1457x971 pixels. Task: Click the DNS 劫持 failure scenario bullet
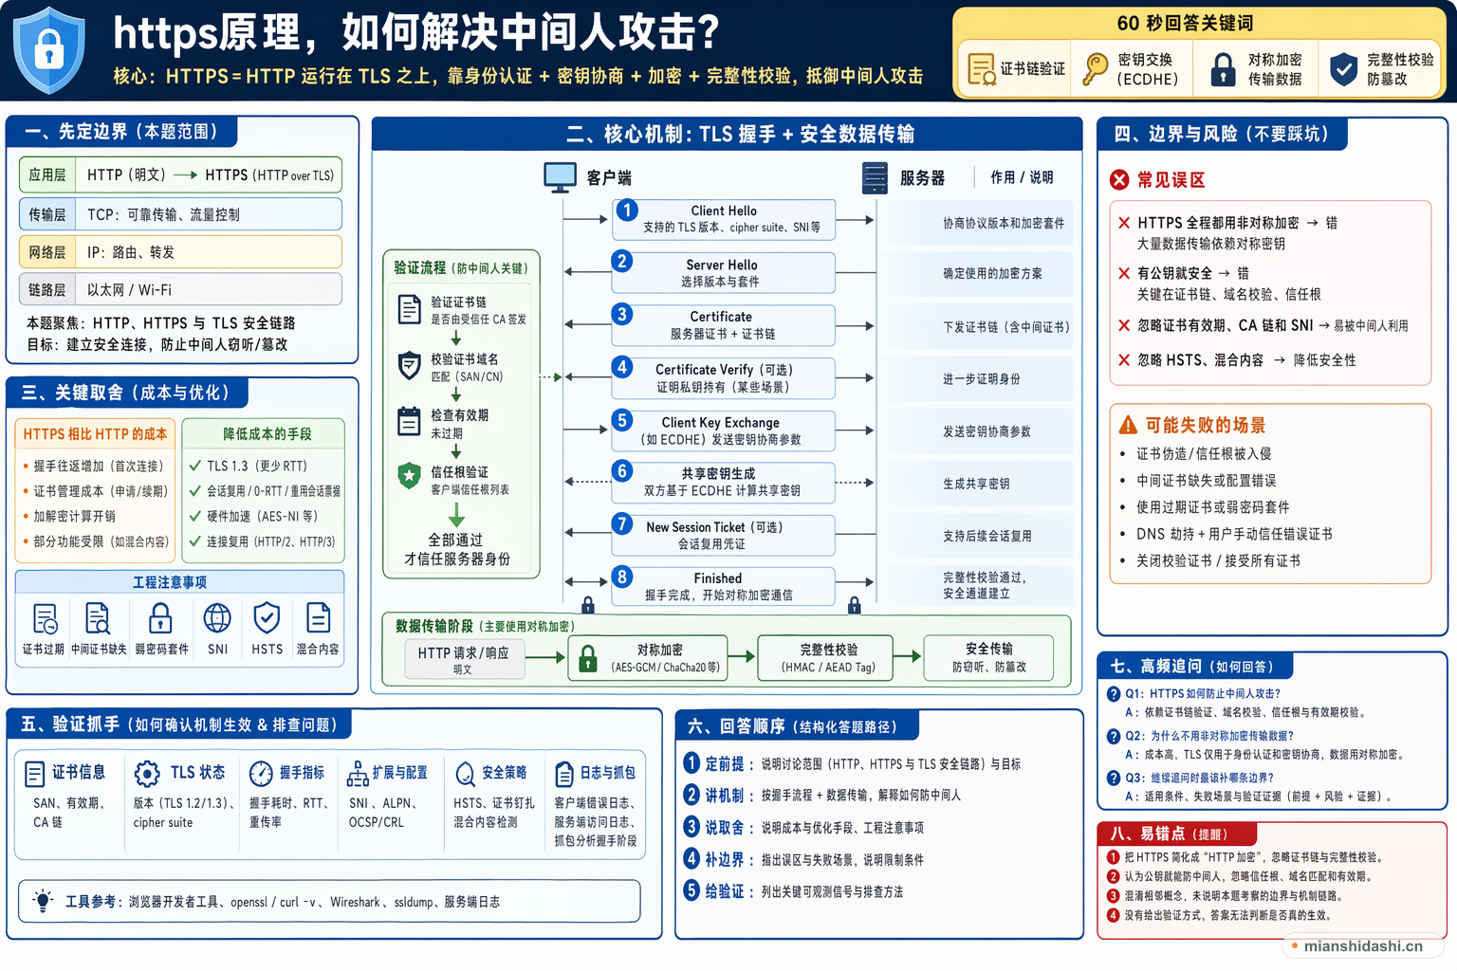(x=1226, y=534)
